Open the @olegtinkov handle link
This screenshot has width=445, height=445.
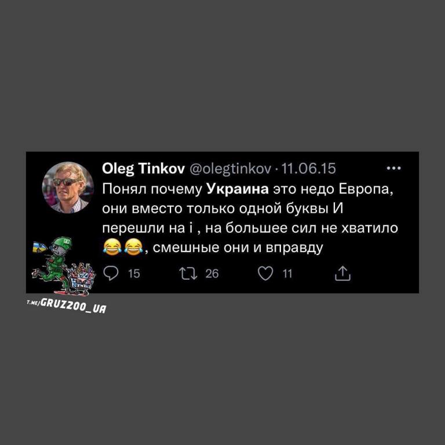[x=230, y=169]
